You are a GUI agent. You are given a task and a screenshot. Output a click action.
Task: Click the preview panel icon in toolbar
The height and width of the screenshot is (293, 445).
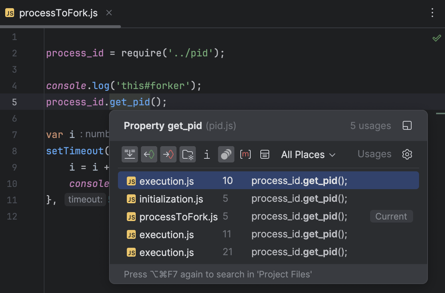pyautogui.click(x=264, y=154)
